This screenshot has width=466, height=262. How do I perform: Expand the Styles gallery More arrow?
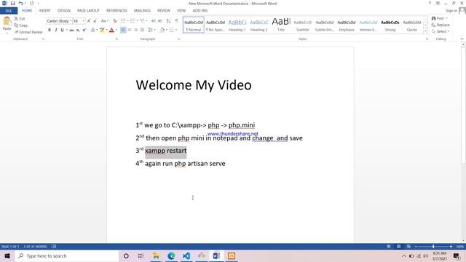point(425,31)
